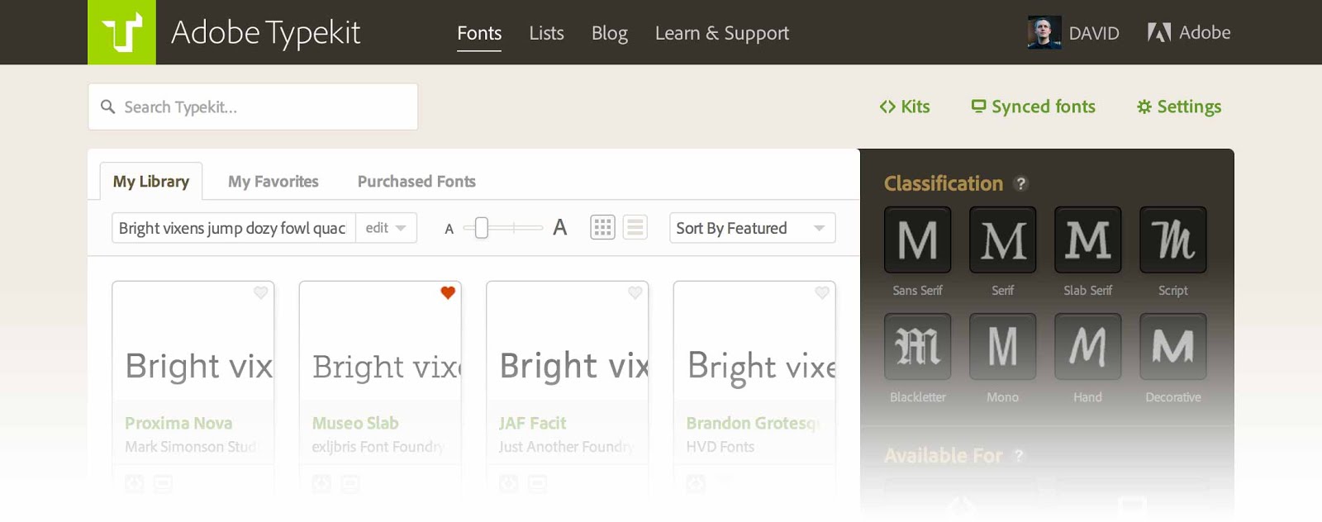1322x522 pixels.
Task: Click the JAF Facit sample preview
Action: [573, 365]
